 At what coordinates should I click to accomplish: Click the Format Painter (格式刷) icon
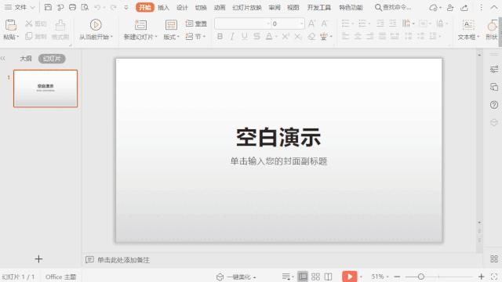pos(60,25)
